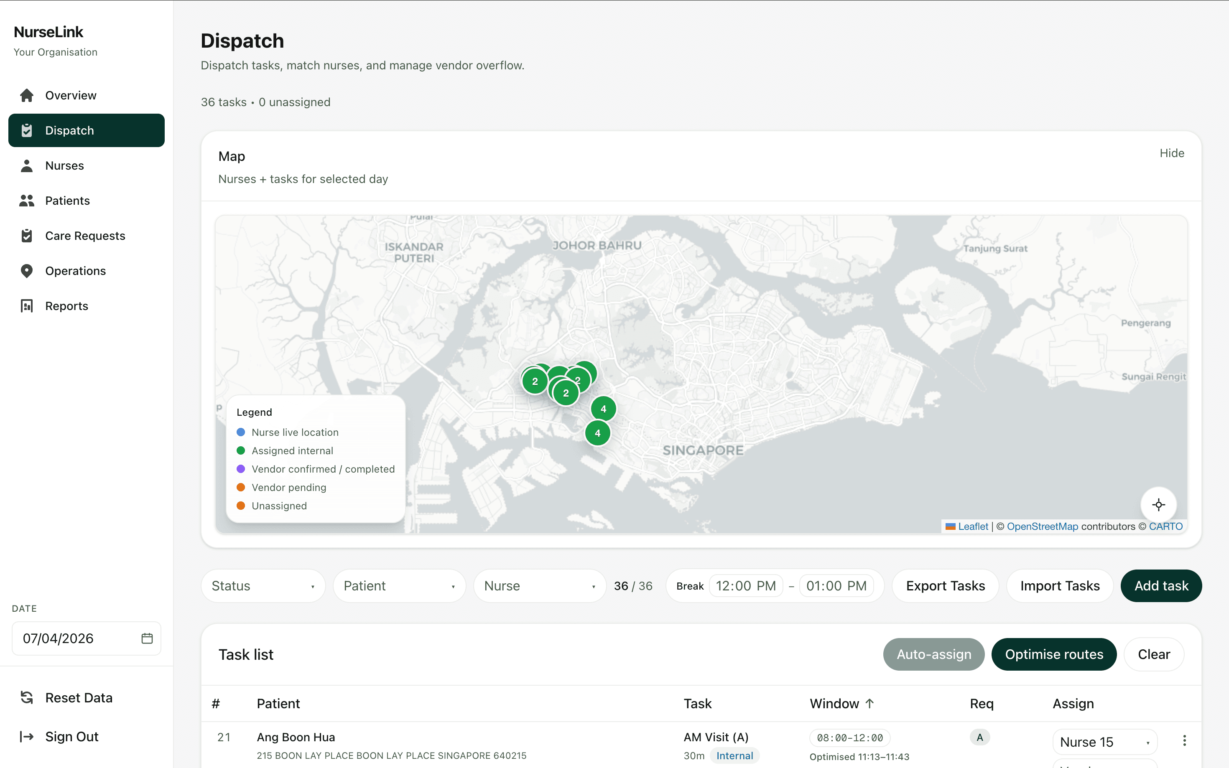Image resolution: width=1229 pixels, height=768 pixels.
Task: Click the bottom-center cluster marker labeled 2
Action: click(566, 393)
